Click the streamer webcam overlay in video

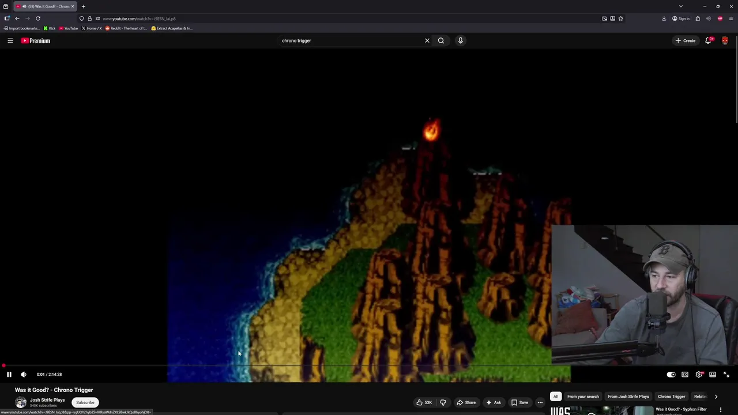(645, 295)
